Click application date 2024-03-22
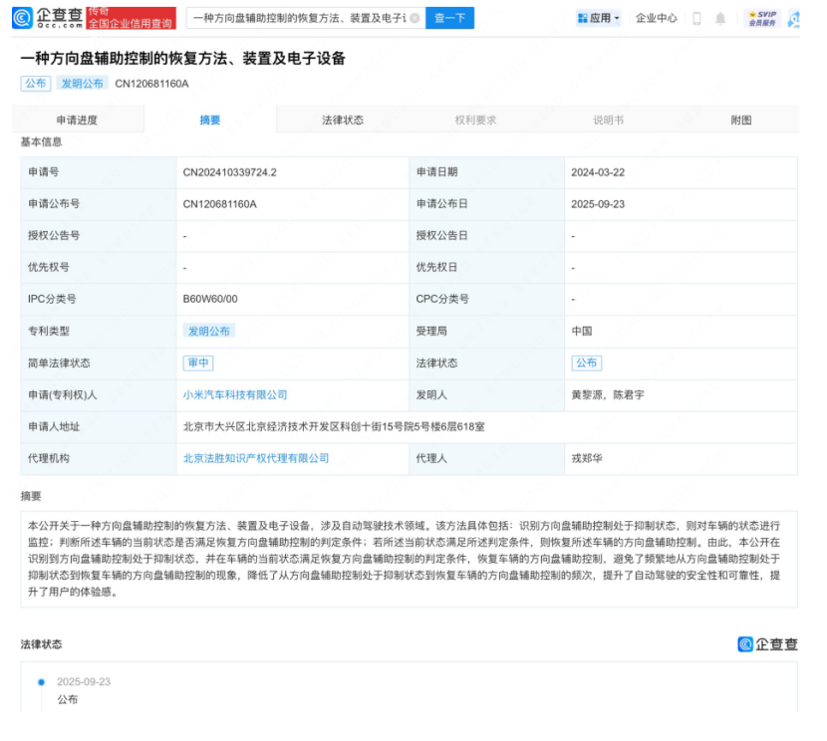Viewport: 827px width, 741px height. [598, 172]
